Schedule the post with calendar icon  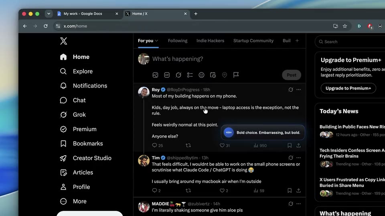(213, 75)
